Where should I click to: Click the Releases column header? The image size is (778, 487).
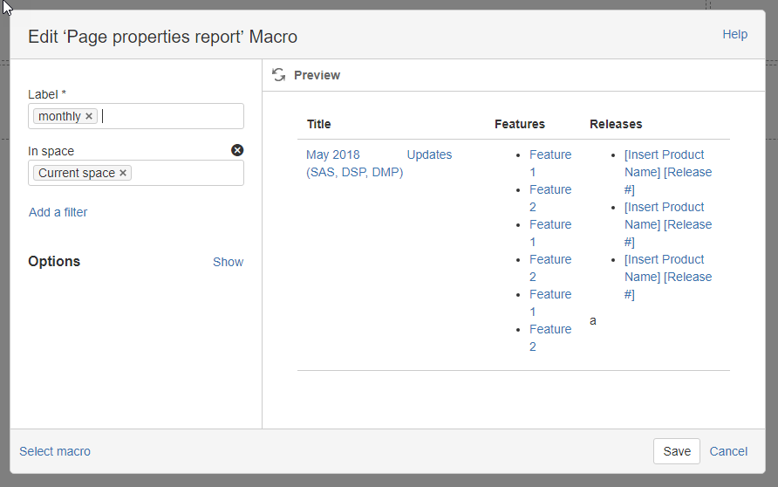pos(616,124)
